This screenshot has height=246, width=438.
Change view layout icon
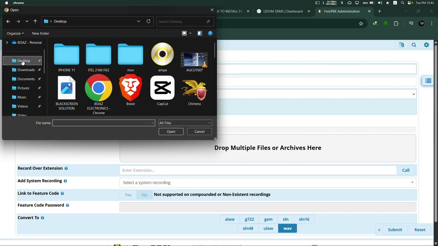tap(184, 33)
